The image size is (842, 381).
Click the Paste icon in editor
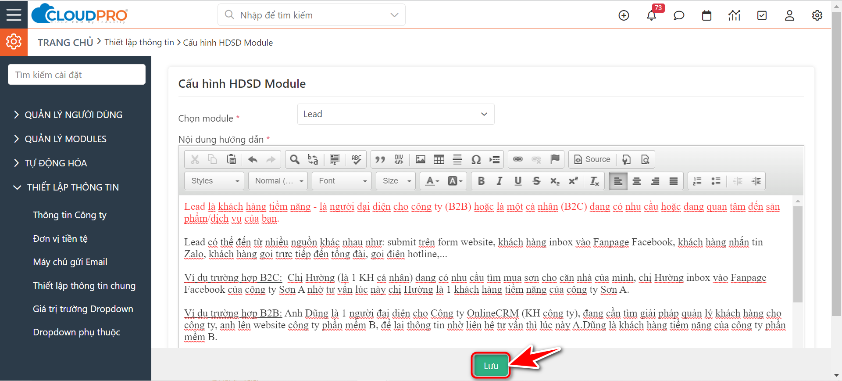click(231, 159)
